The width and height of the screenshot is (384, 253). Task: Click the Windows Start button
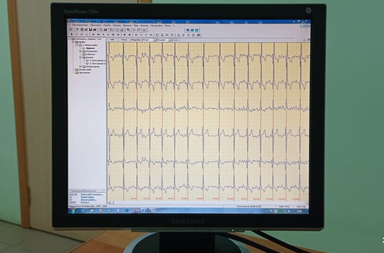[72, 211]
